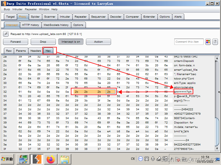Open the Proxy Options sub-tab
This screenshot has height=165, width=221.
click(78, 25)
